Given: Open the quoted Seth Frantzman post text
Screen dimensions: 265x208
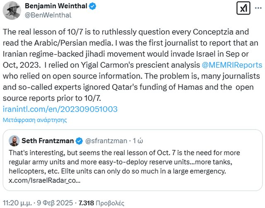Looking at the screenshot, I should [124, 161].
